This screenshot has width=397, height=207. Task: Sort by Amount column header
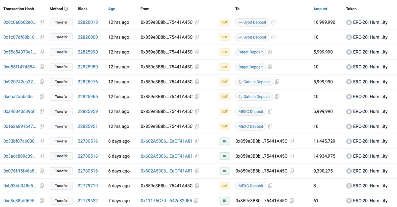tap(320, 9)
